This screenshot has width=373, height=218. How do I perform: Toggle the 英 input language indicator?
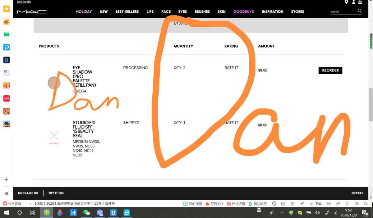336,213
